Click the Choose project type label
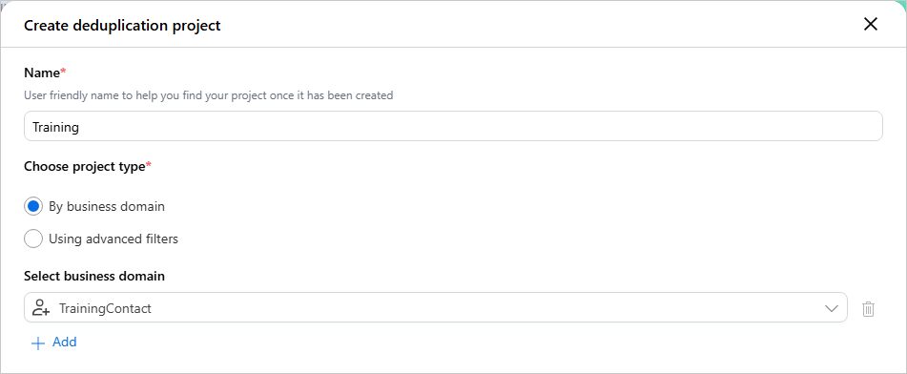The width and height of the screenshot is (907, 374). (x=85, y=167)
